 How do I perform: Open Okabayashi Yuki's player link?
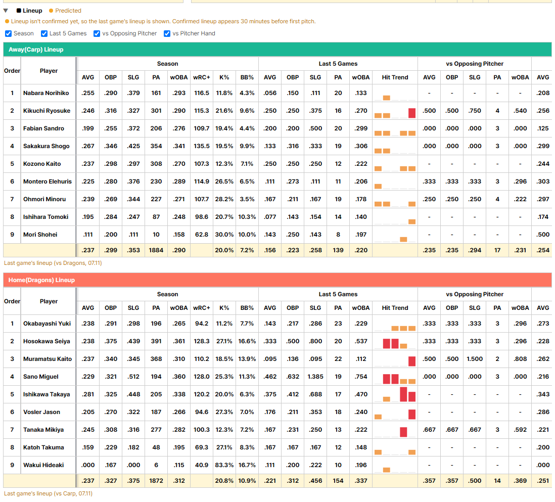tap(47, 324)
